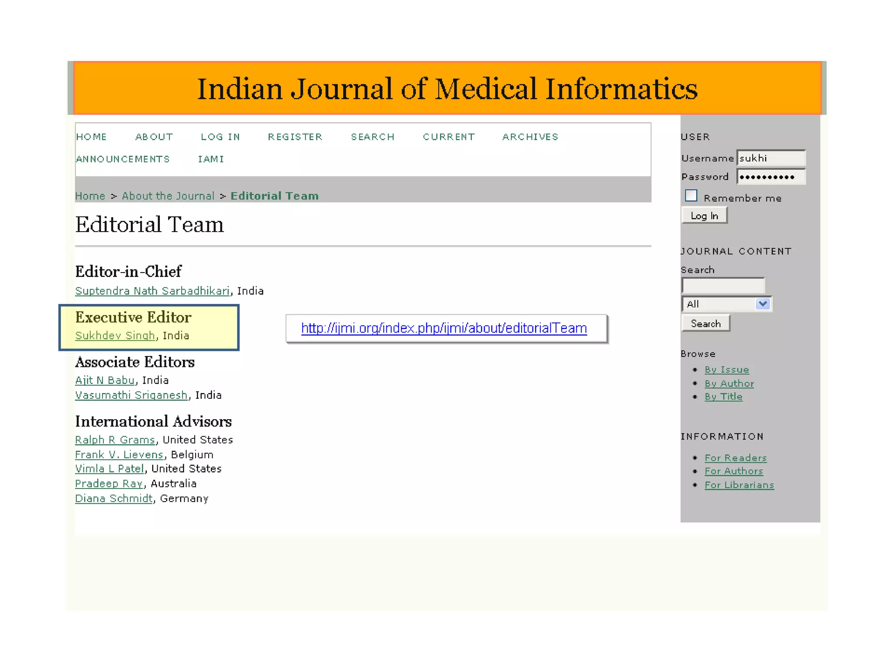Viewport: 894px width, 670px height.
Task: Open the For Librarians information link
Action: pyautogui.click(x=739, y=485)
